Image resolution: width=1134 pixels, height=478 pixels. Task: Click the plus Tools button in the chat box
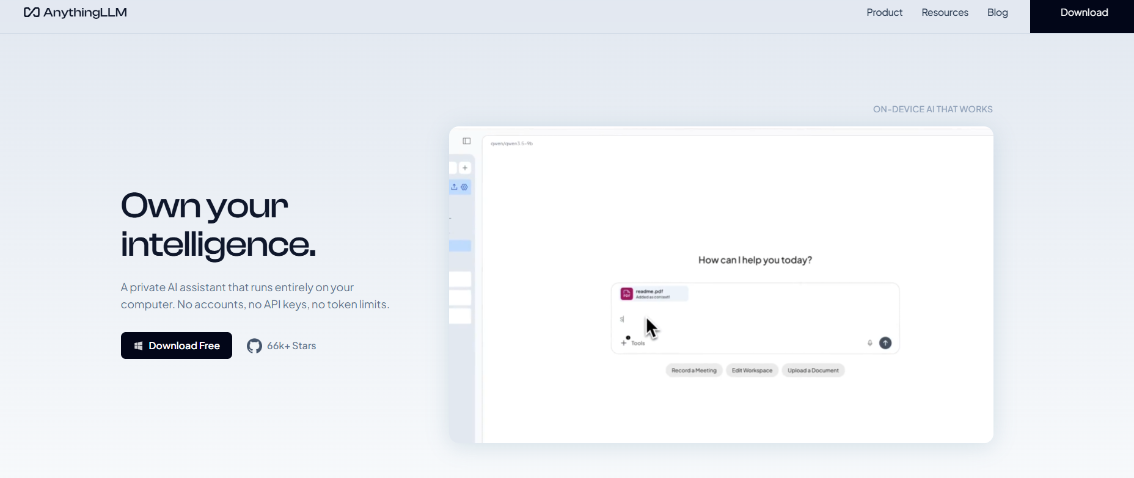tap(633, 343)
